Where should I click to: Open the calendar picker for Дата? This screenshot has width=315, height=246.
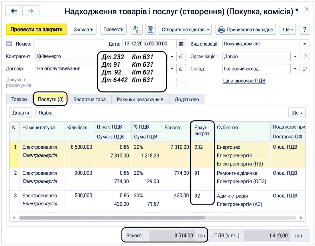181,44
